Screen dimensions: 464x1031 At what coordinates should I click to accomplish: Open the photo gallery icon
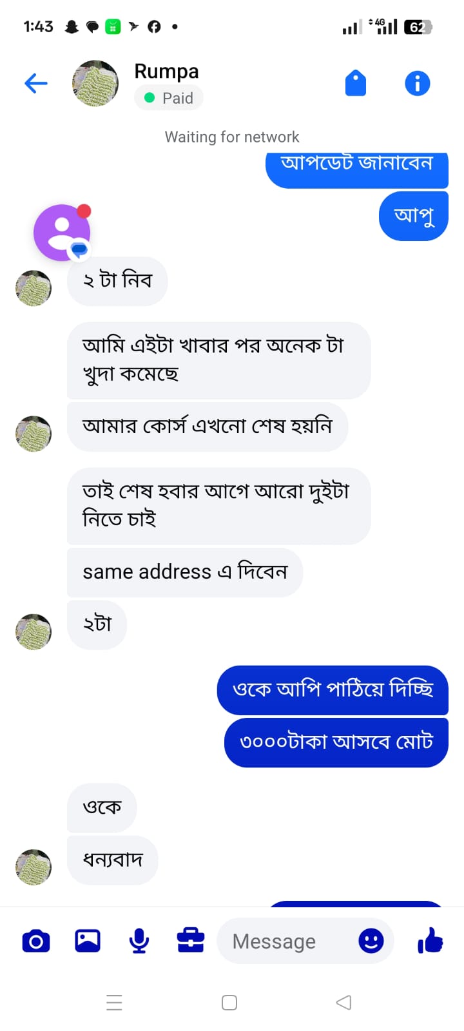click(88, 941)
